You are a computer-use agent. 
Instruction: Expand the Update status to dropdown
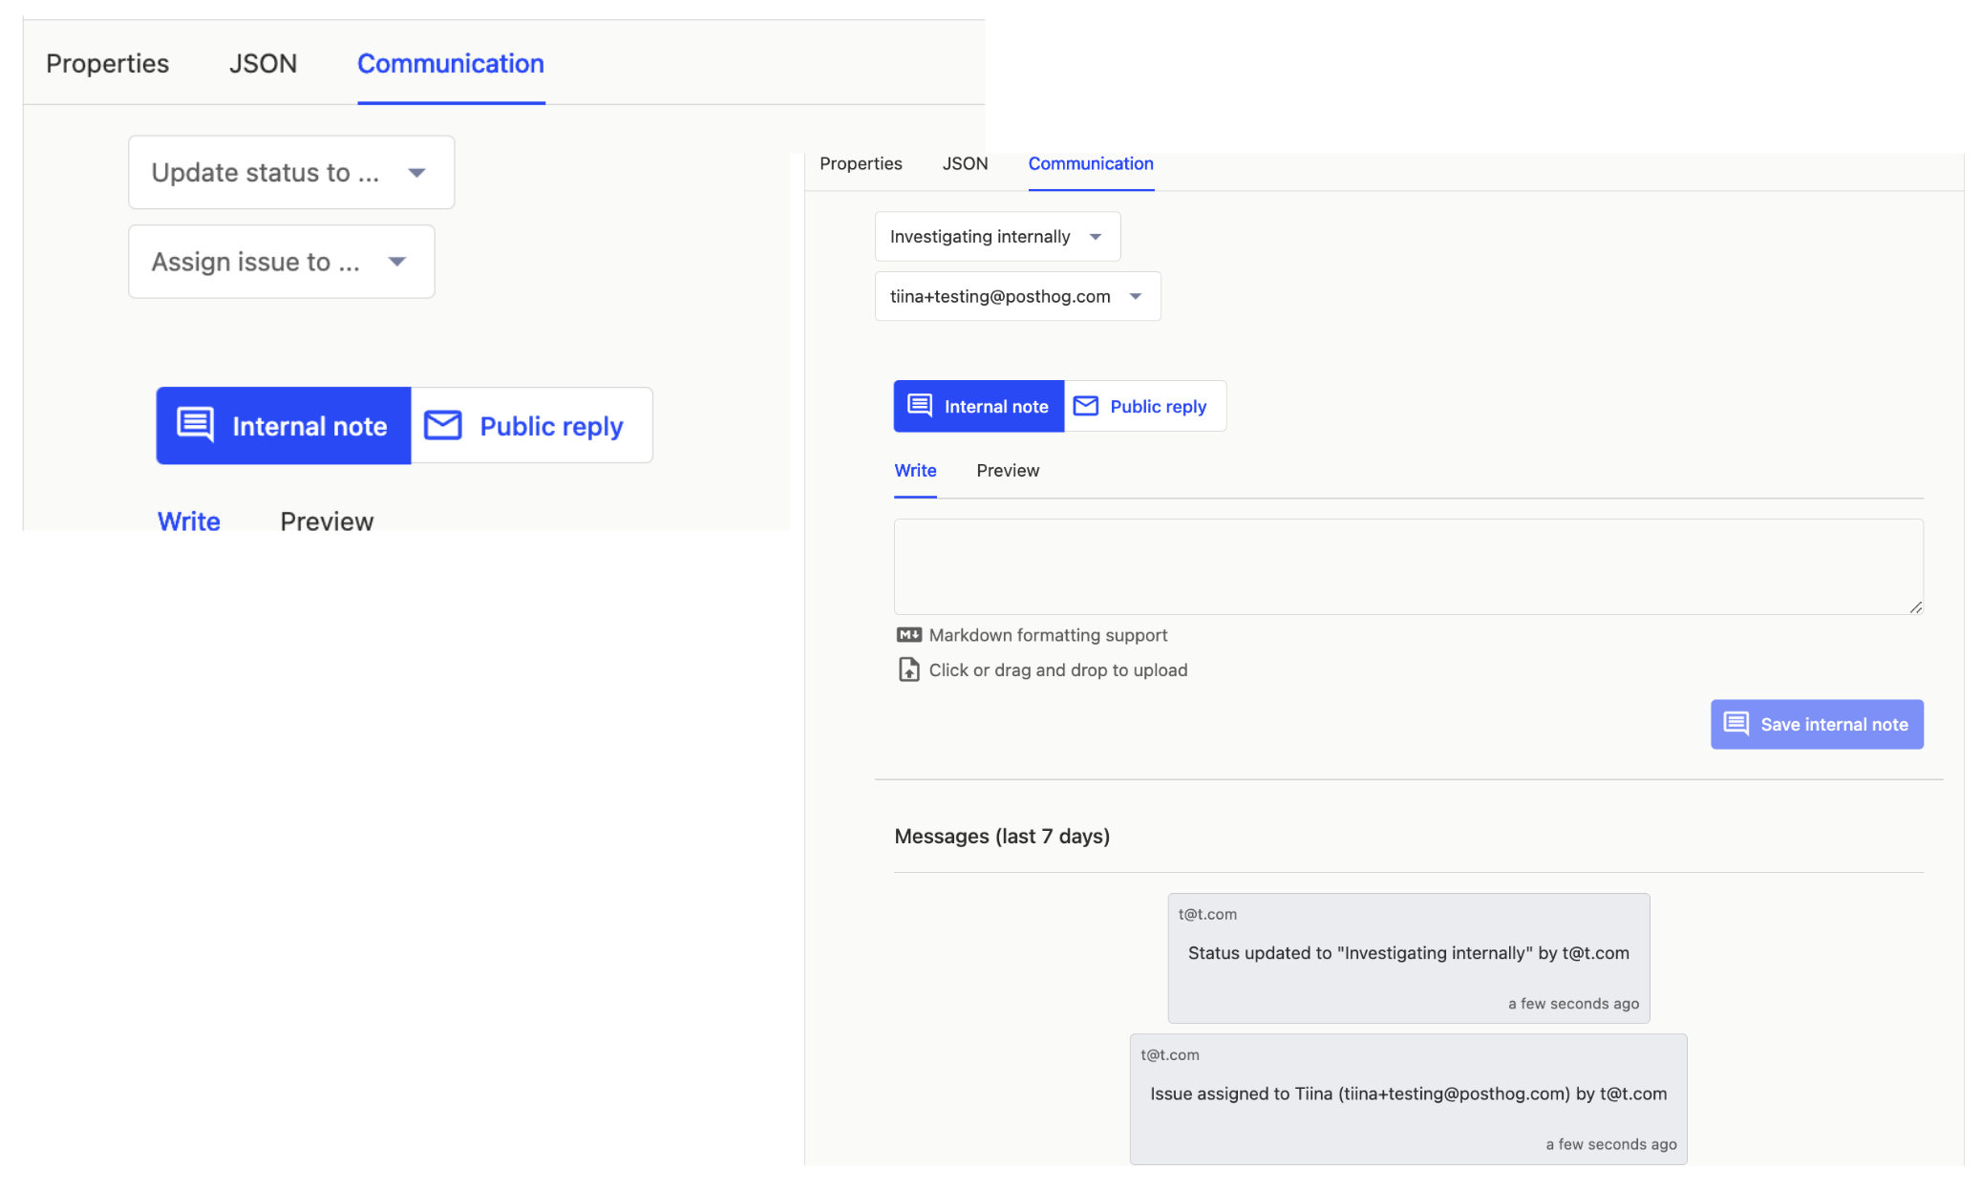click(x=290, y=173)
